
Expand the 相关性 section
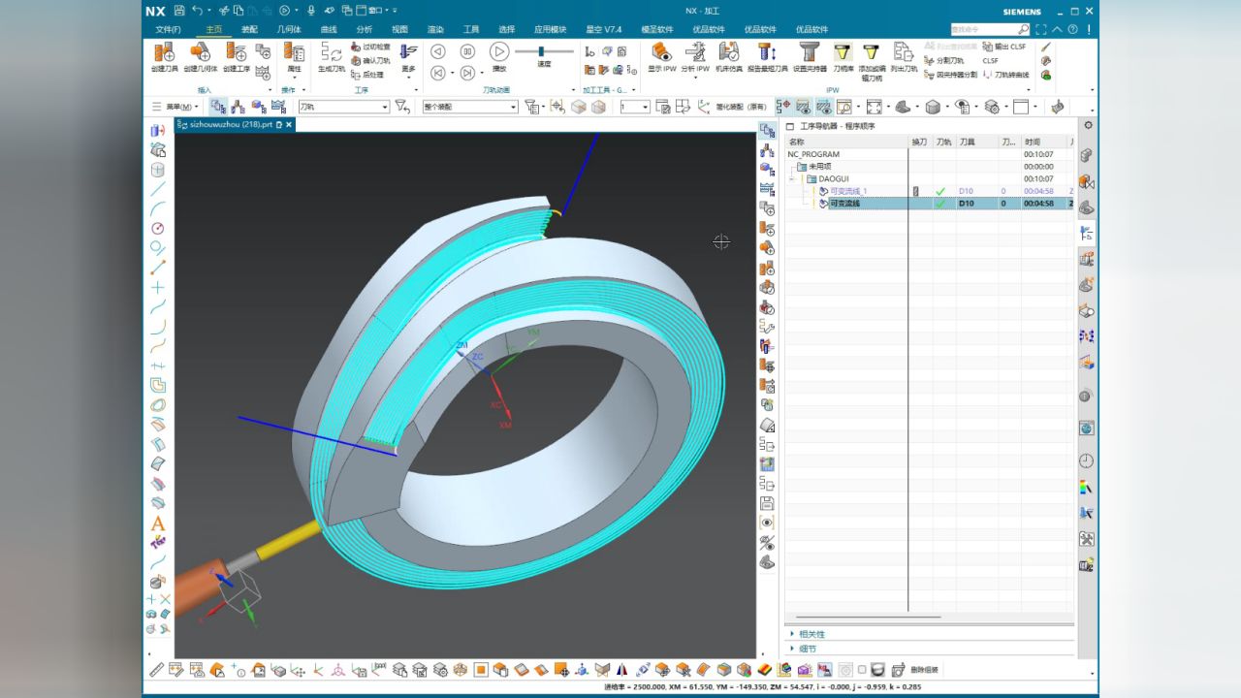coord(812,634)
